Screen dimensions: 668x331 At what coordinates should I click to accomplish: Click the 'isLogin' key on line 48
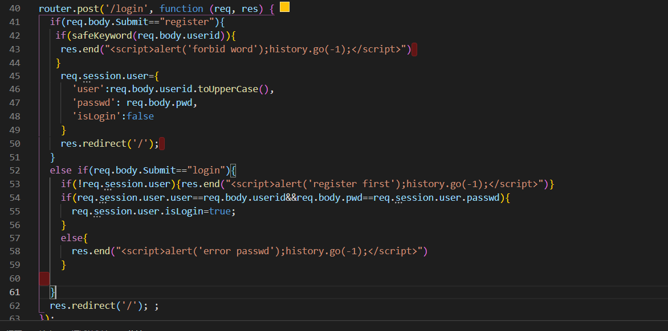[96, 117]
